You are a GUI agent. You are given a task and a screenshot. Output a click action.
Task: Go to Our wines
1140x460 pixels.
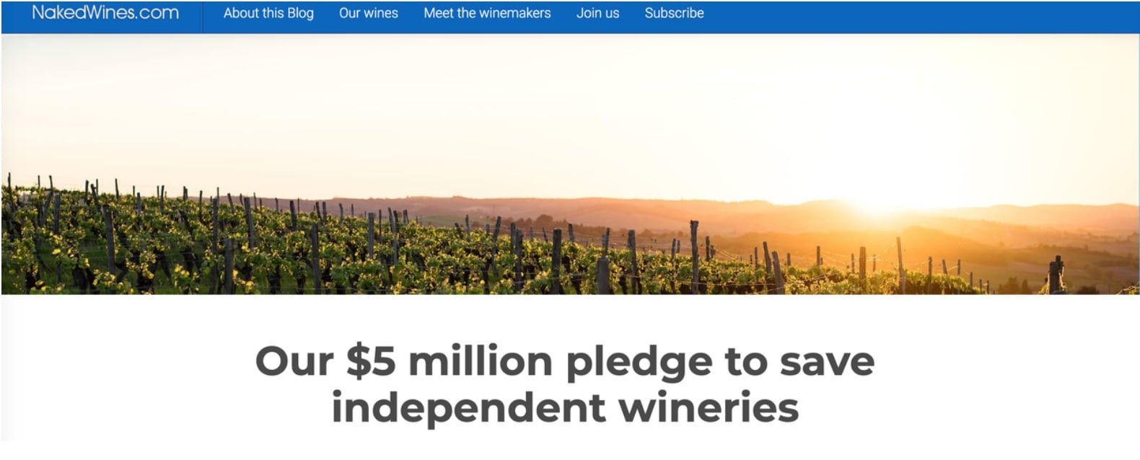(x=368, y=13)
